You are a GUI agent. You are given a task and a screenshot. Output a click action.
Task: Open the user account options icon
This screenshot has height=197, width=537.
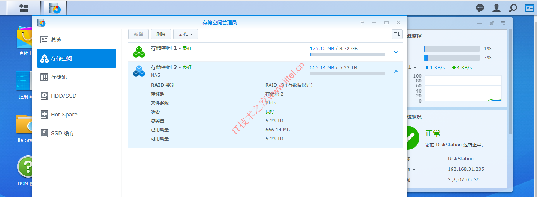pos(496,8)
